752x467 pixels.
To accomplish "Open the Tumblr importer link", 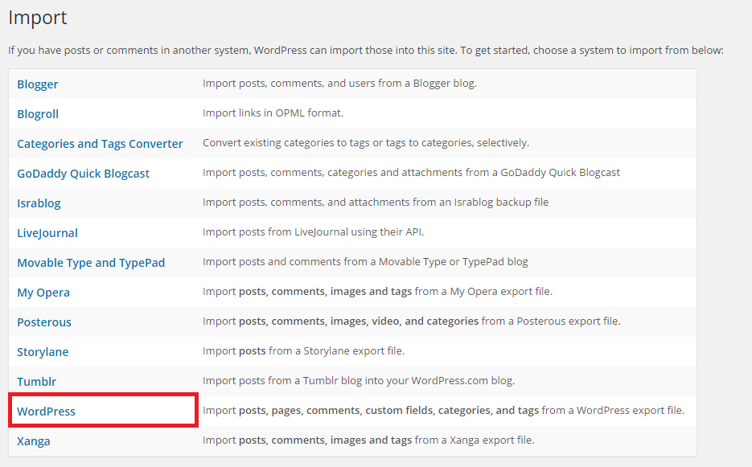I will pyautogui.click(x=36, y=382).
